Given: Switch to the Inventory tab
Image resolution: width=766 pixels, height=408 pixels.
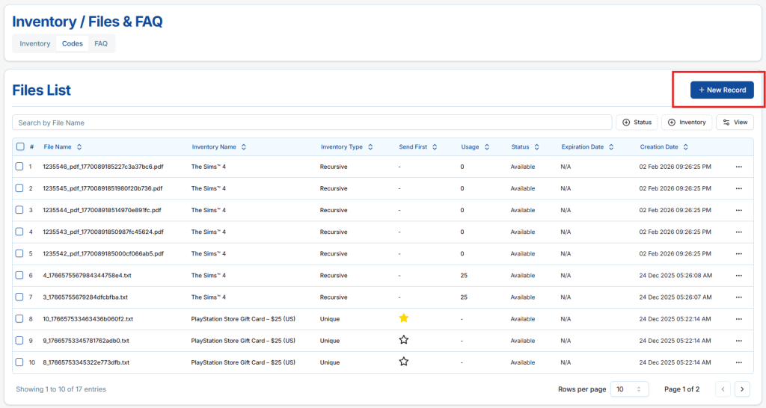Looking at the screenshot, I should point(35,43).
